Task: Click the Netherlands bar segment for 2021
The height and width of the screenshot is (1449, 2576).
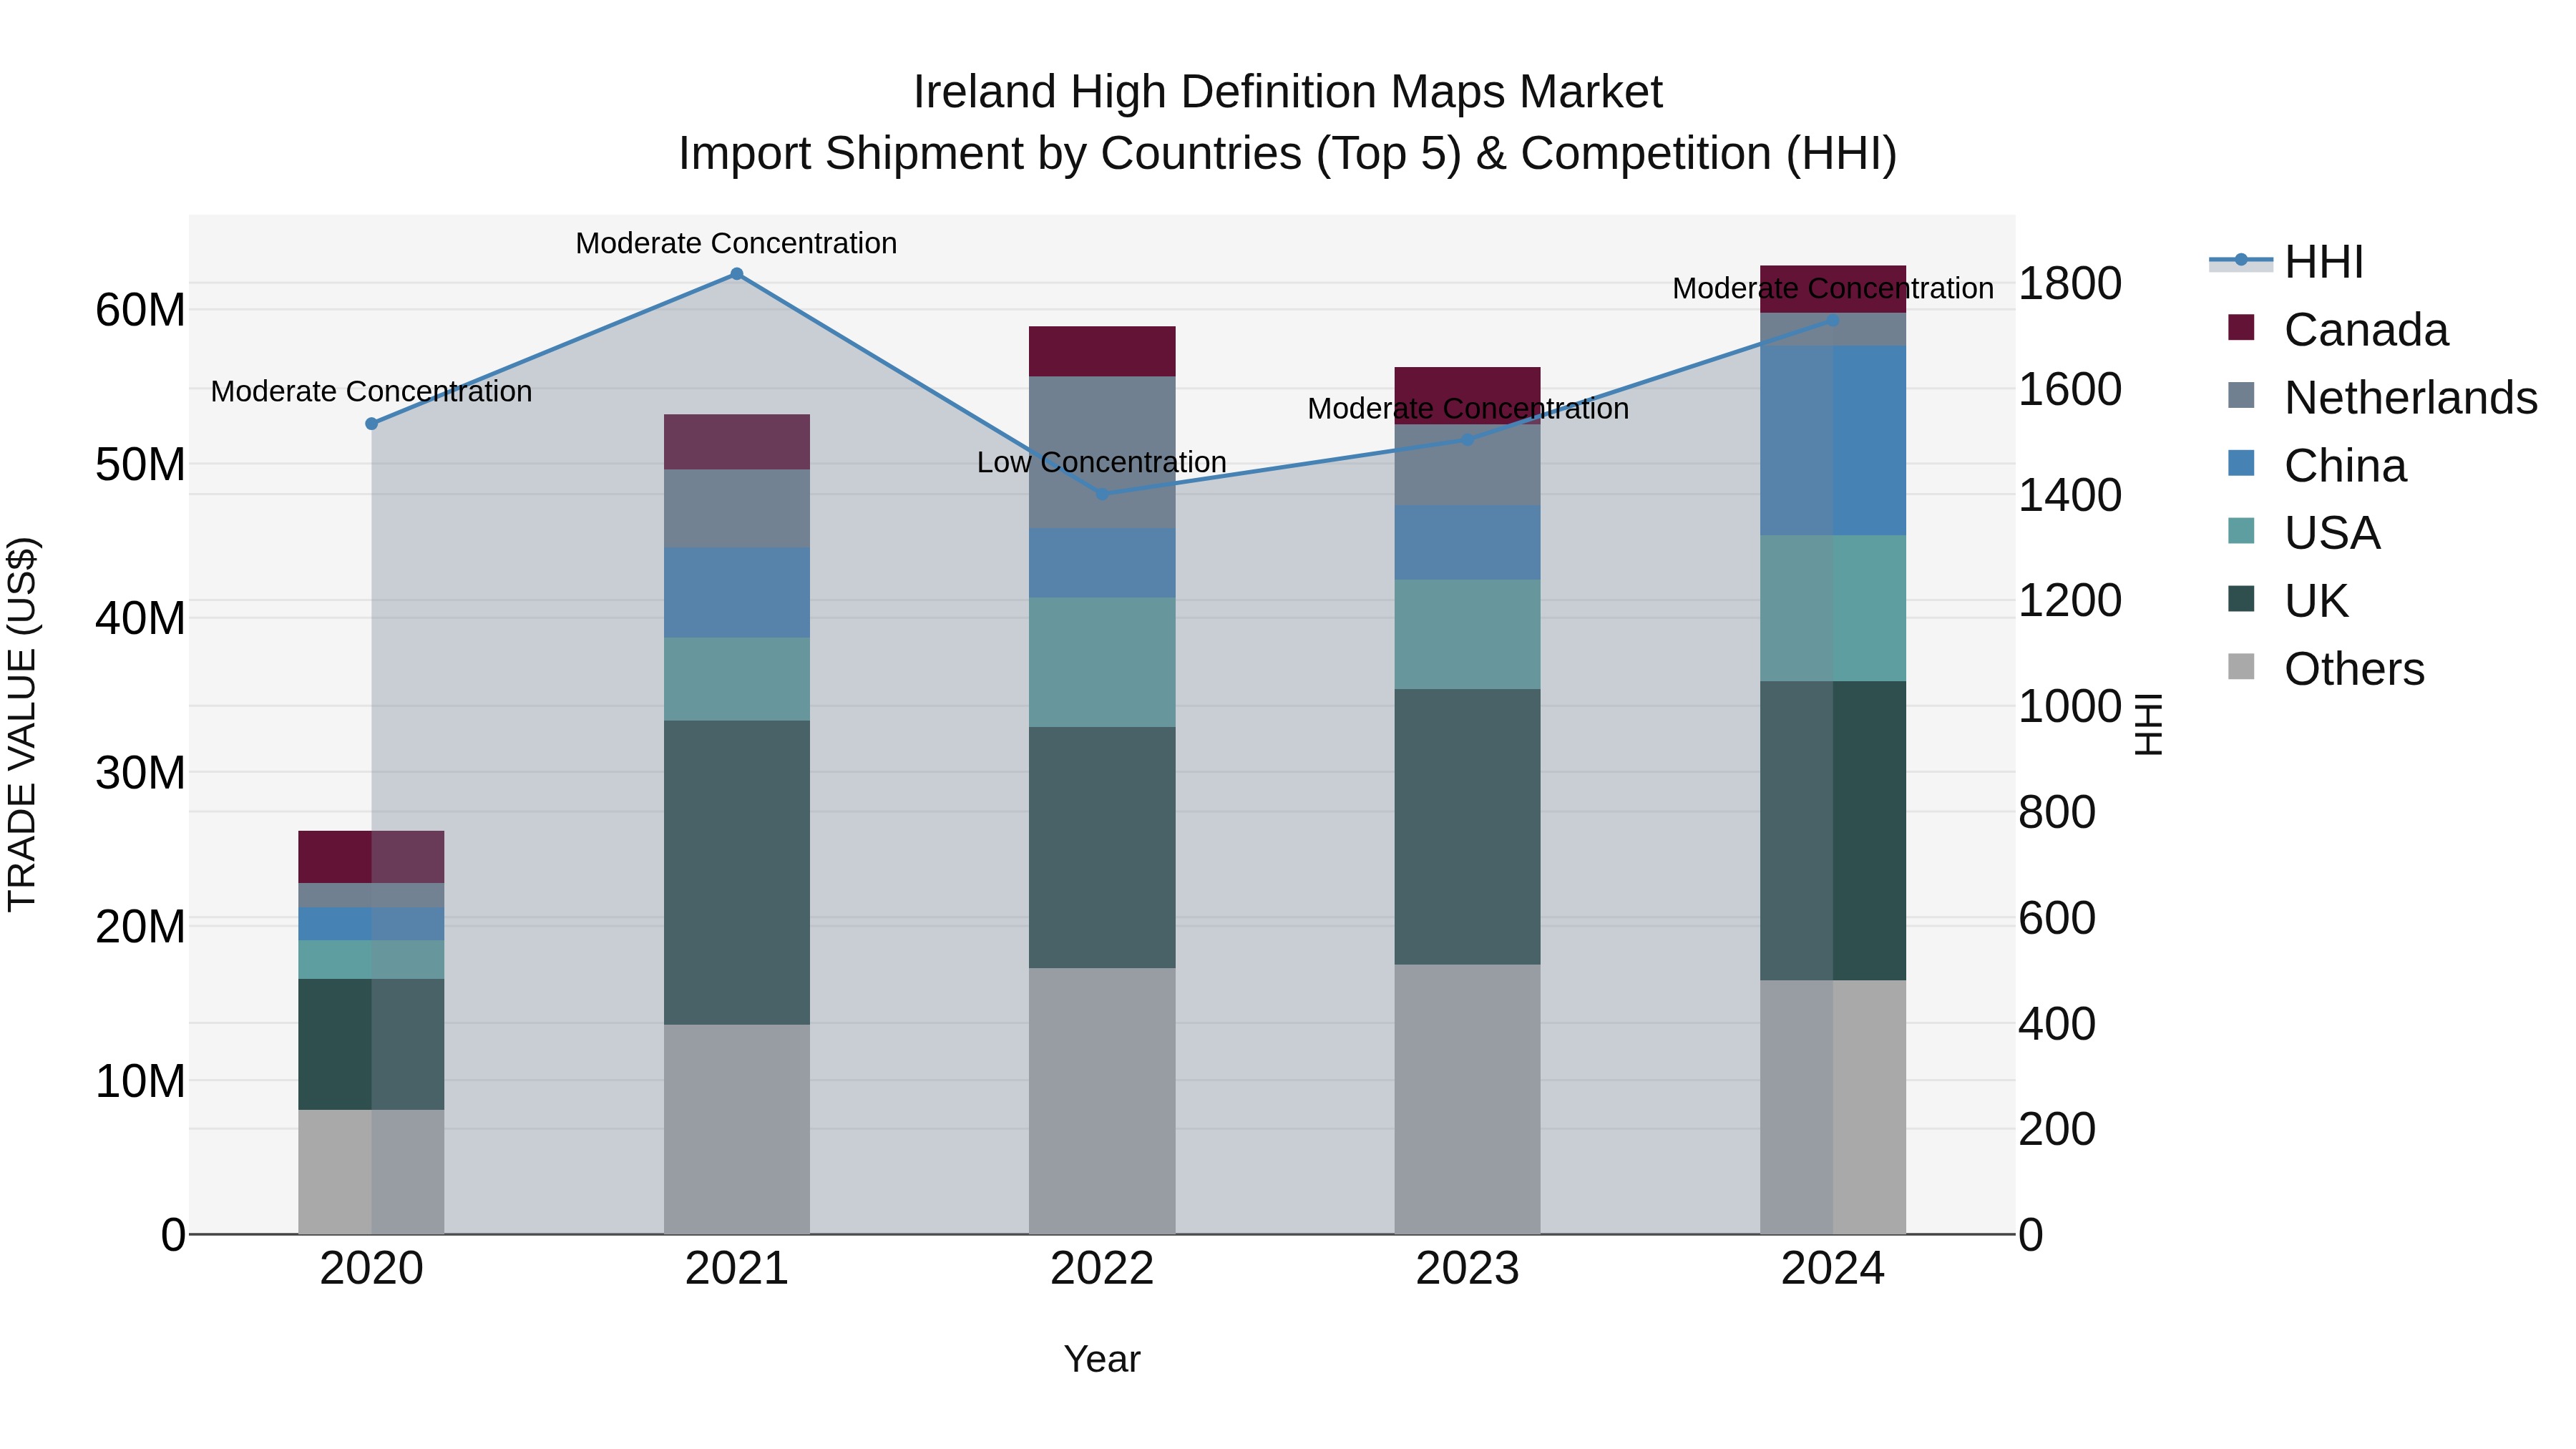Action: pos(737,508)
